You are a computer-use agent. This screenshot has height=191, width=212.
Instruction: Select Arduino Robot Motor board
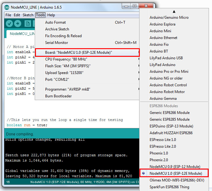(174, 92)
